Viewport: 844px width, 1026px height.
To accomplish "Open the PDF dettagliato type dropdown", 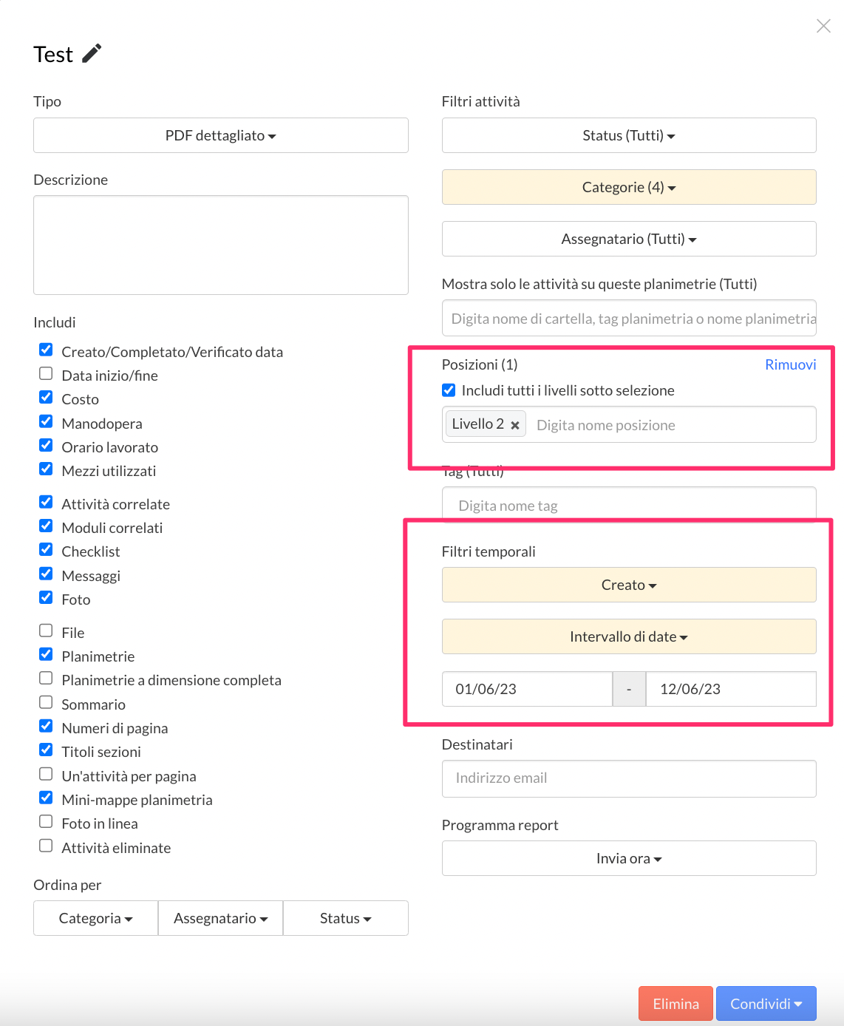I will [220, 135].
